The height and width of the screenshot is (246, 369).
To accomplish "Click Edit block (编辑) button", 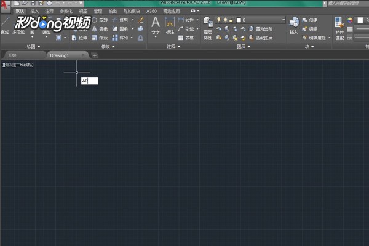I will pyautogui.click(x=310, y=29).
